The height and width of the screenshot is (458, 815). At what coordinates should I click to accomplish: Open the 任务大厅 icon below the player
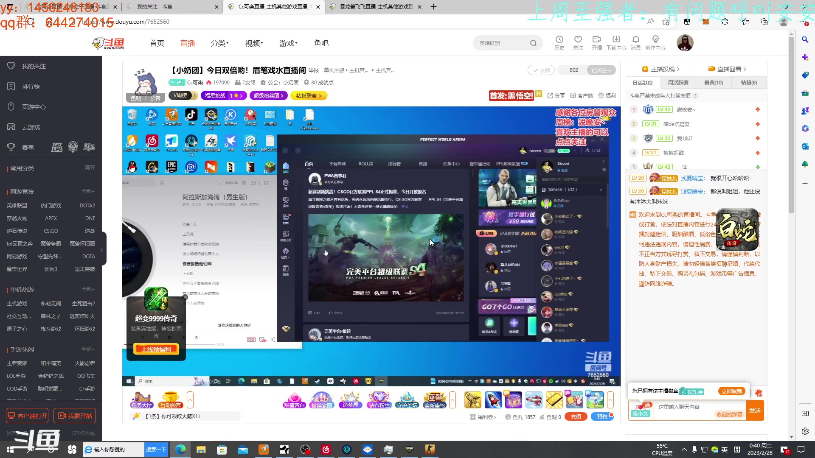tap(141, 400)
